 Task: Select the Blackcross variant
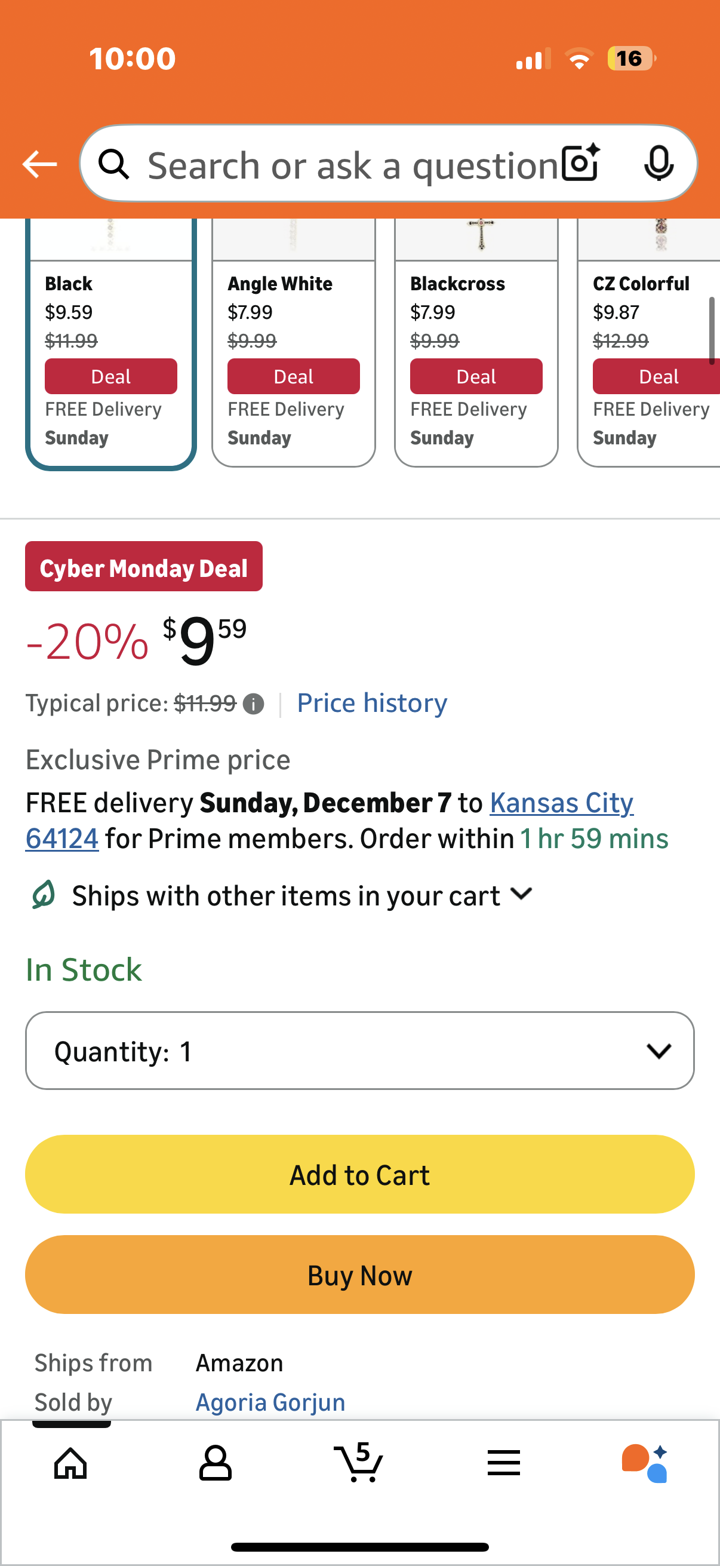pyautogui.click(x=476, y=343)
